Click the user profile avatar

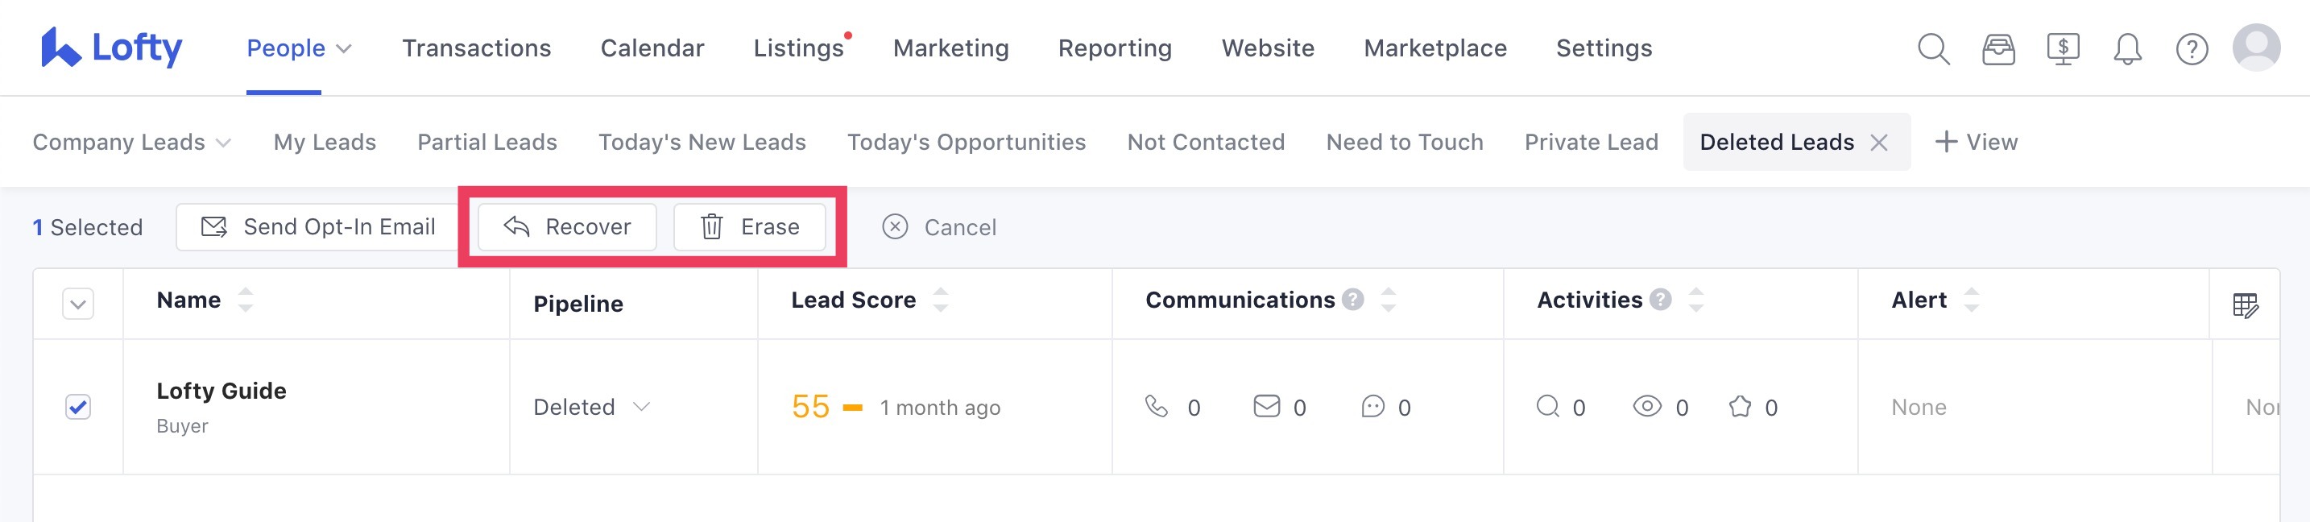[2256, 47]
